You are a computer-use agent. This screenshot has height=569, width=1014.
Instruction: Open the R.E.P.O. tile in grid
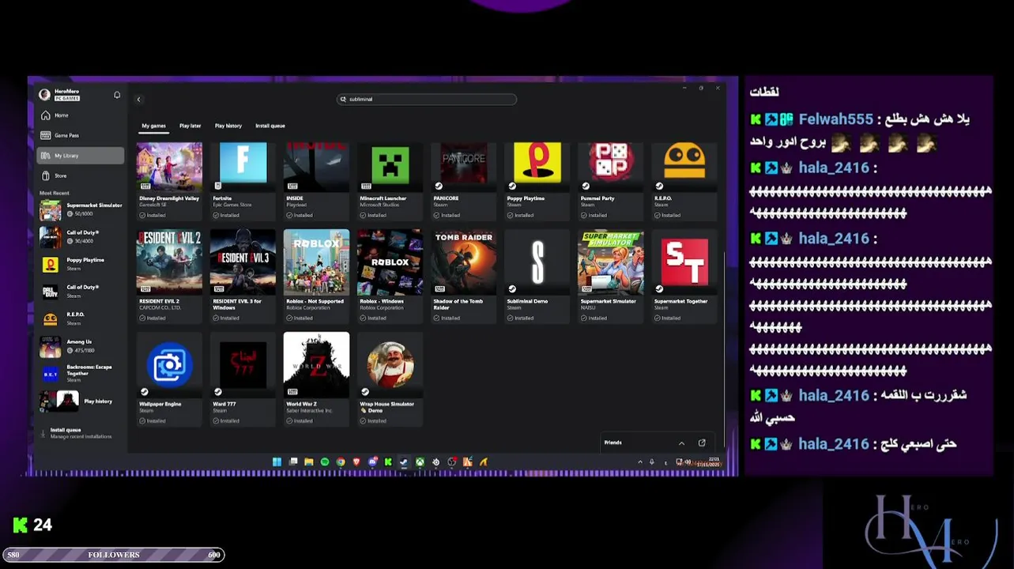(684, 181)
